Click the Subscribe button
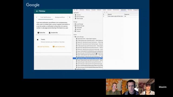Viewport: 173px width, 97px height. pyautogui.click(x=41, y=33)
